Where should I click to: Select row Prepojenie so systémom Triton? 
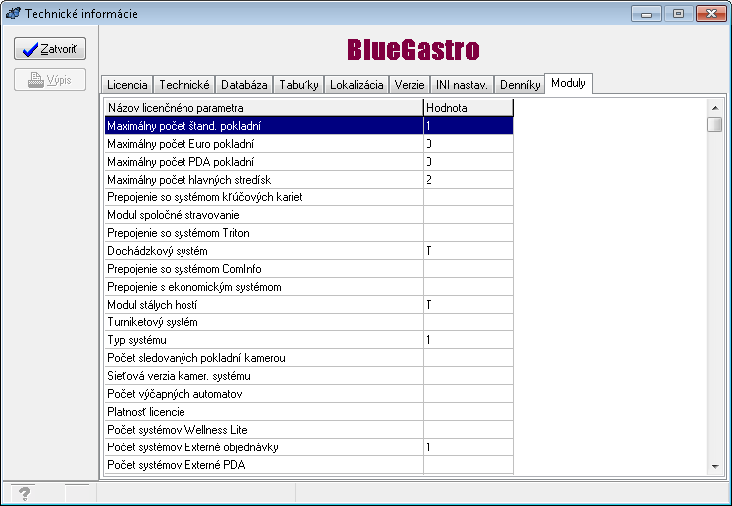tap(309, 233)
